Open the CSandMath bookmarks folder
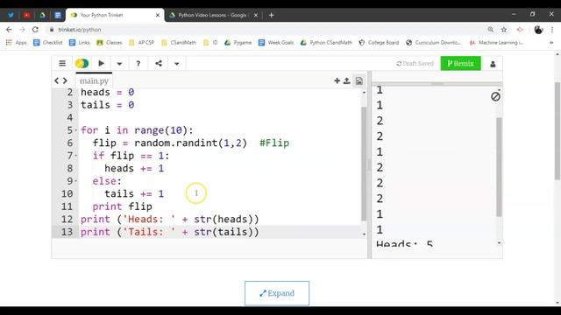The image size is (561, 315). click(x=179, y=43)
